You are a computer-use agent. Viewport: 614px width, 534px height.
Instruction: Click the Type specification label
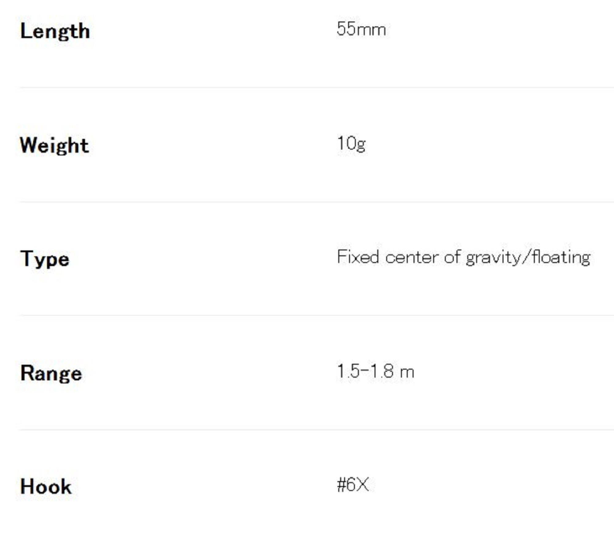45,259
